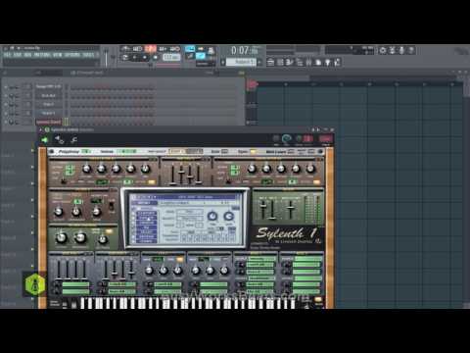This screenshot has width=470, height=353.
Task: Open the PATTERNS menu
Action: point(42,55)
